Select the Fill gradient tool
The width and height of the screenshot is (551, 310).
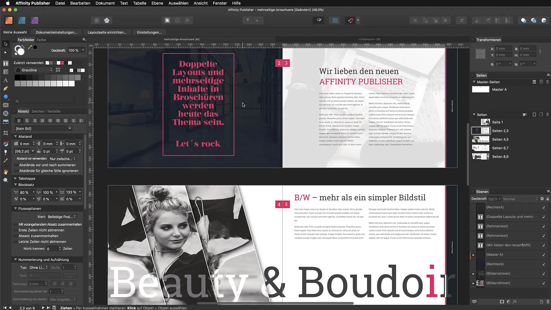point(5,144)
